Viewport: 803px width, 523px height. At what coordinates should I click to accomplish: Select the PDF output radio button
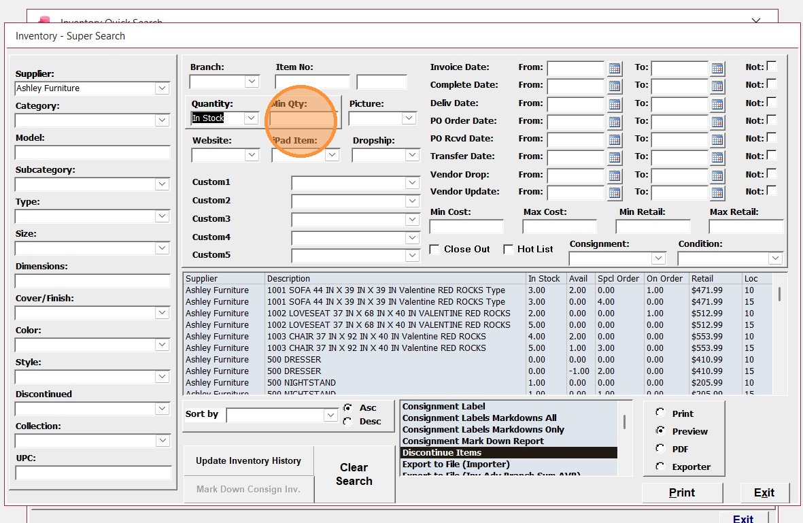pos(660,449)
